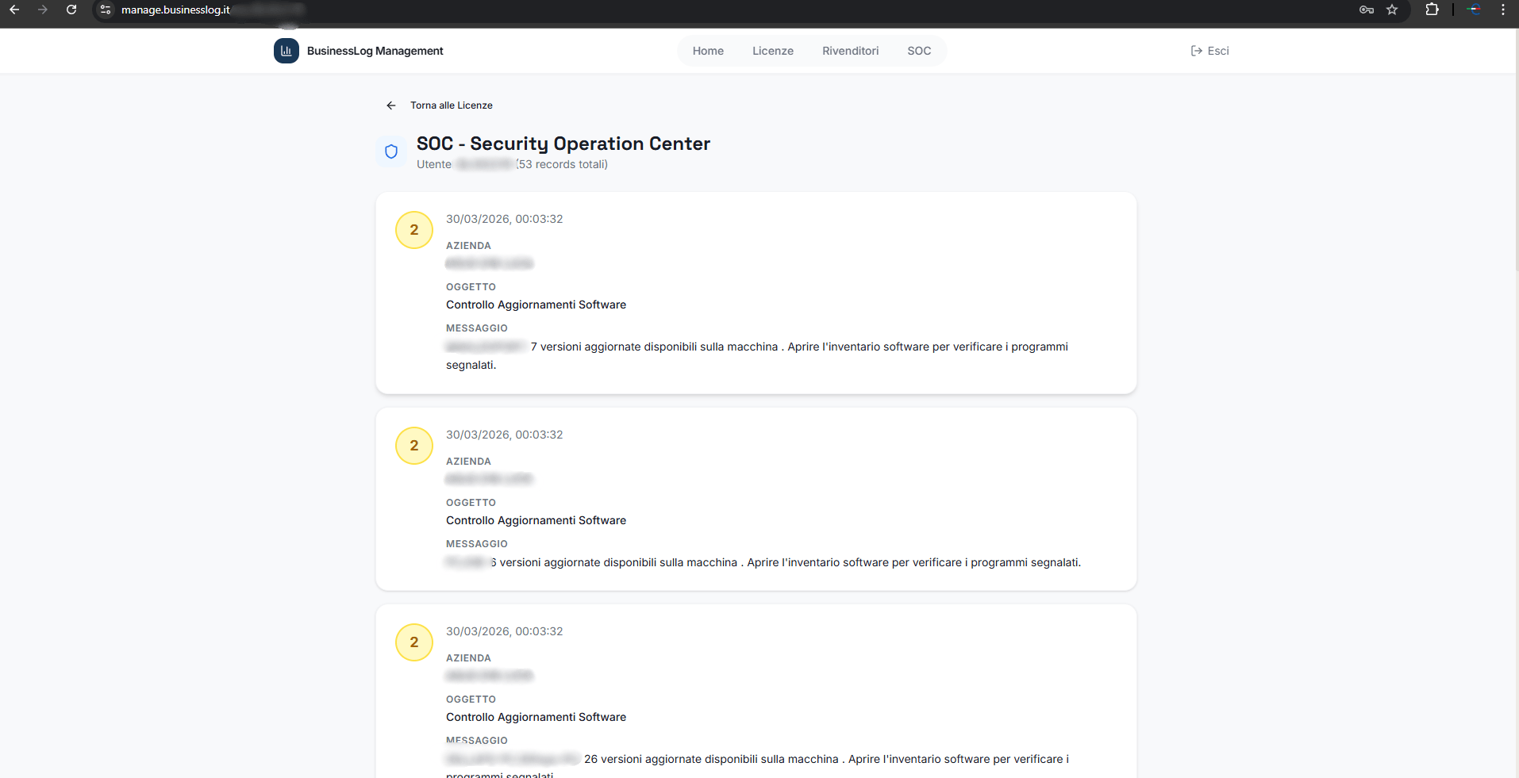1519x778 pixels.
Task: Click the yellow badge on the first notification card
Action: click(413, 230)
